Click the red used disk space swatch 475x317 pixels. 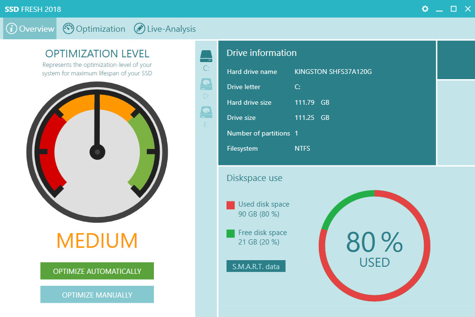click(x=230, y=205)
